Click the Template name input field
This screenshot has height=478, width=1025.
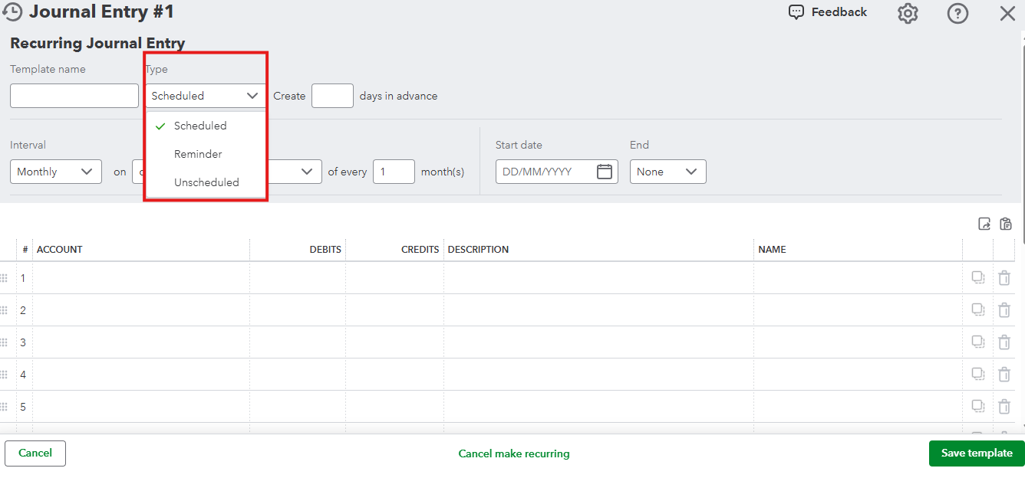click(74, 96)
